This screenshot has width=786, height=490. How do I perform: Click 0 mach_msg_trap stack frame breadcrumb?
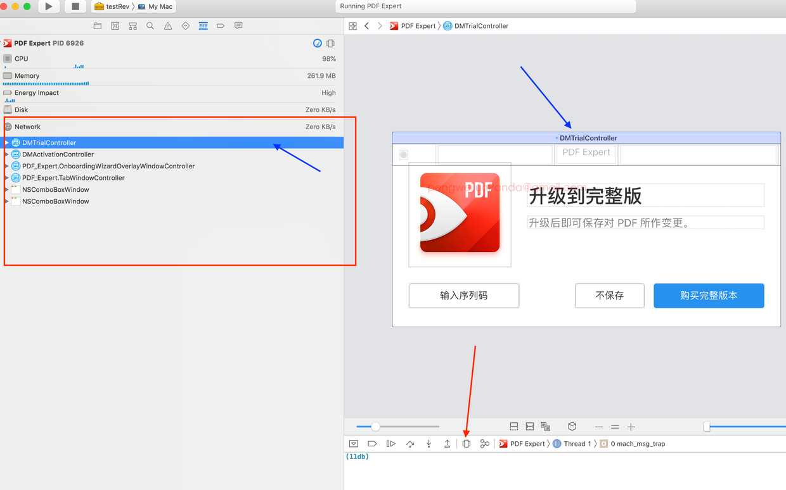point(633,444)
